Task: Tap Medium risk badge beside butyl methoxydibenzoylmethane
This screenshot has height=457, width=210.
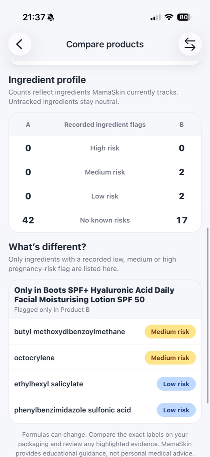Action: 170,332
